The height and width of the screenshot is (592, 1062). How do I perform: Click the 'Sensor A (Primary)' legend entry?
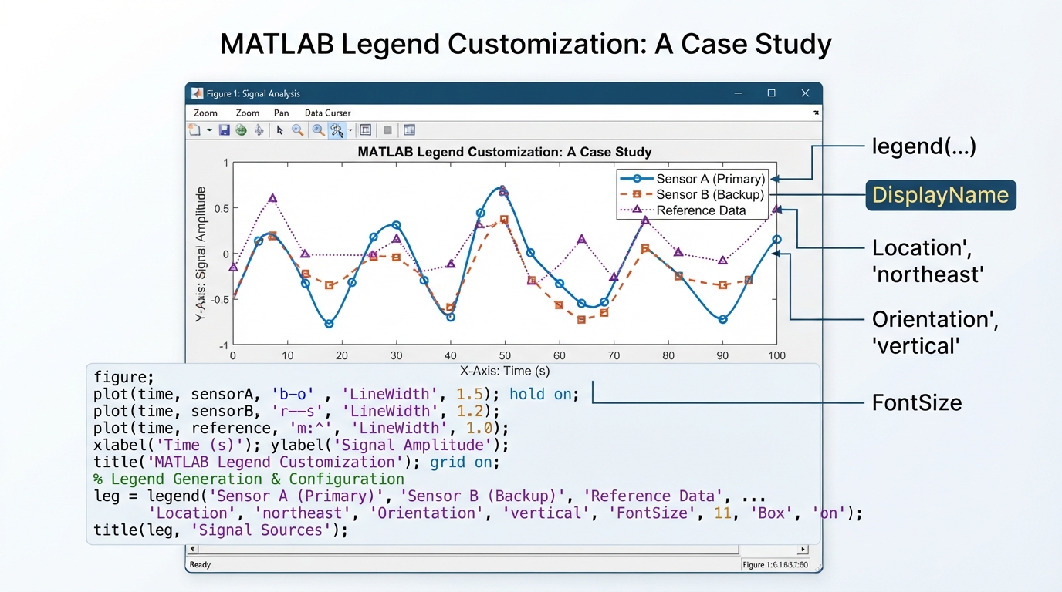click(693, 179)
